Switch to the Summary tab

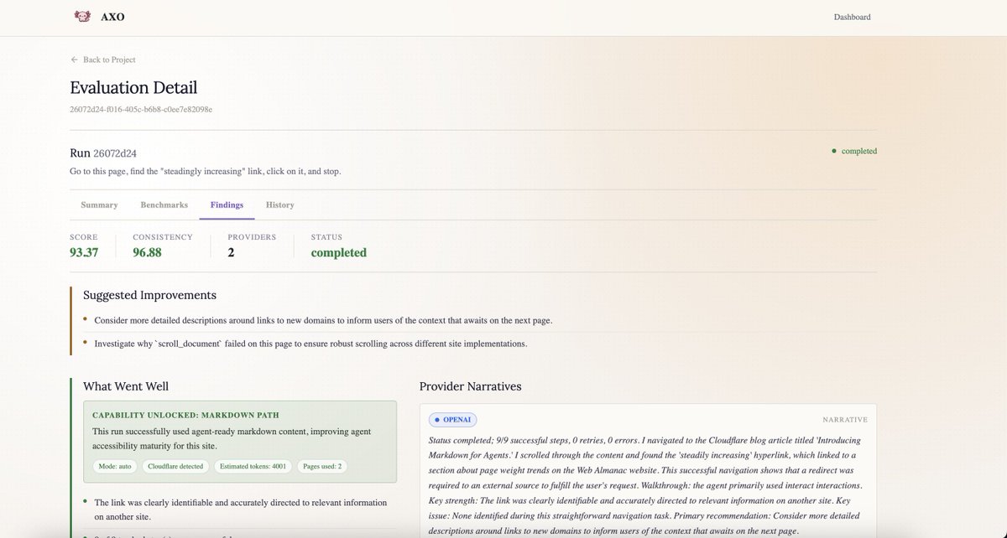(x=99, y=204)
